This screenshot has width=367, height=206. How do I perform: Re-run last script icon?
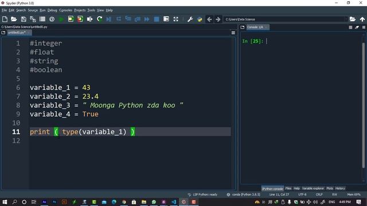click(x=99, y=19)
